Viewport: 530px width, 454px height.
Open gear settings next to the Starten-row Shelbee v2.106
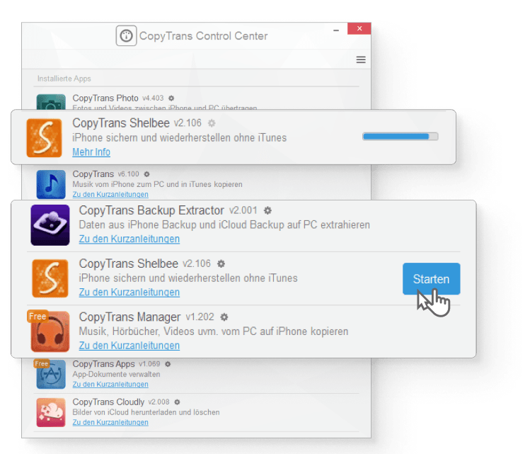click(x=221, y=263)
